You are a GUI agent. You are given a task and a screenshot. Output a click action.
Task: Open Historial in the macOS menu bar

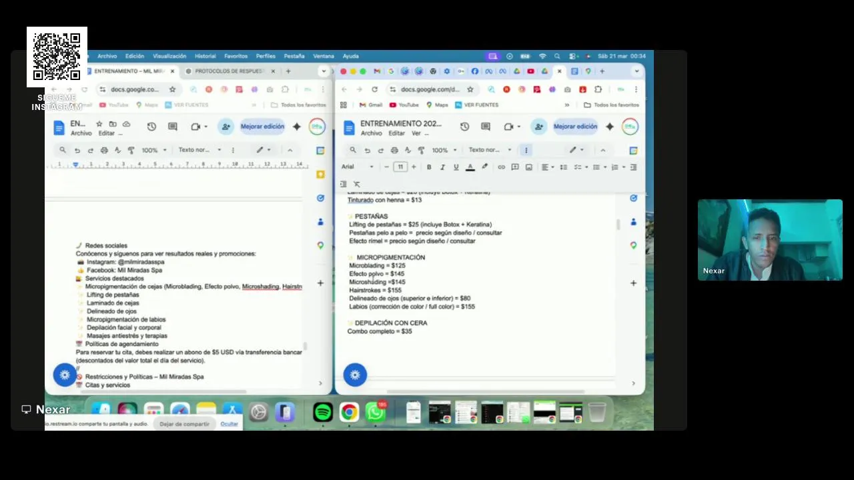point(205,56)
